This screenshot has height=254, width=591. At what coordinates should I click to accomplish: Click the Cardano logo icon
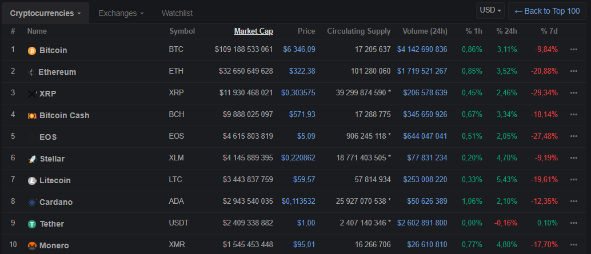(32, 203)
